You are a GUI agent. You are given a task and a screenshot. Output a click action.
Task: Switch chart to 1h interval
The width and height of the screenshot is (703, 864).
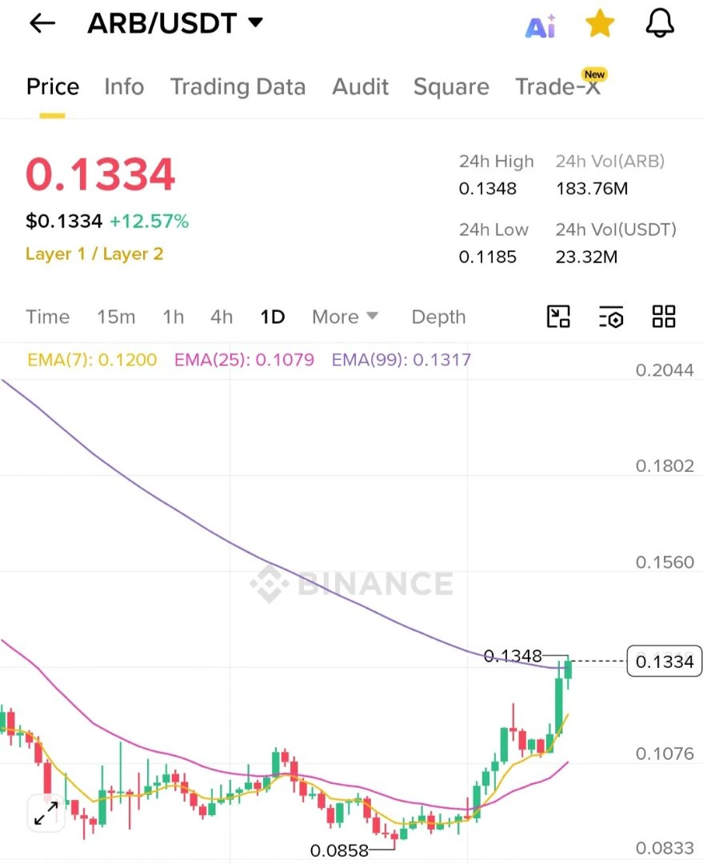(173, 317)
